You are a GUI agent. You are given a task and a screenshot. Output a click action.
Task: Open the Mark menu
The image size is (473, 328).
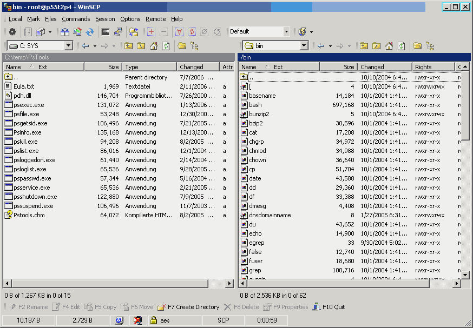[34, 19]
